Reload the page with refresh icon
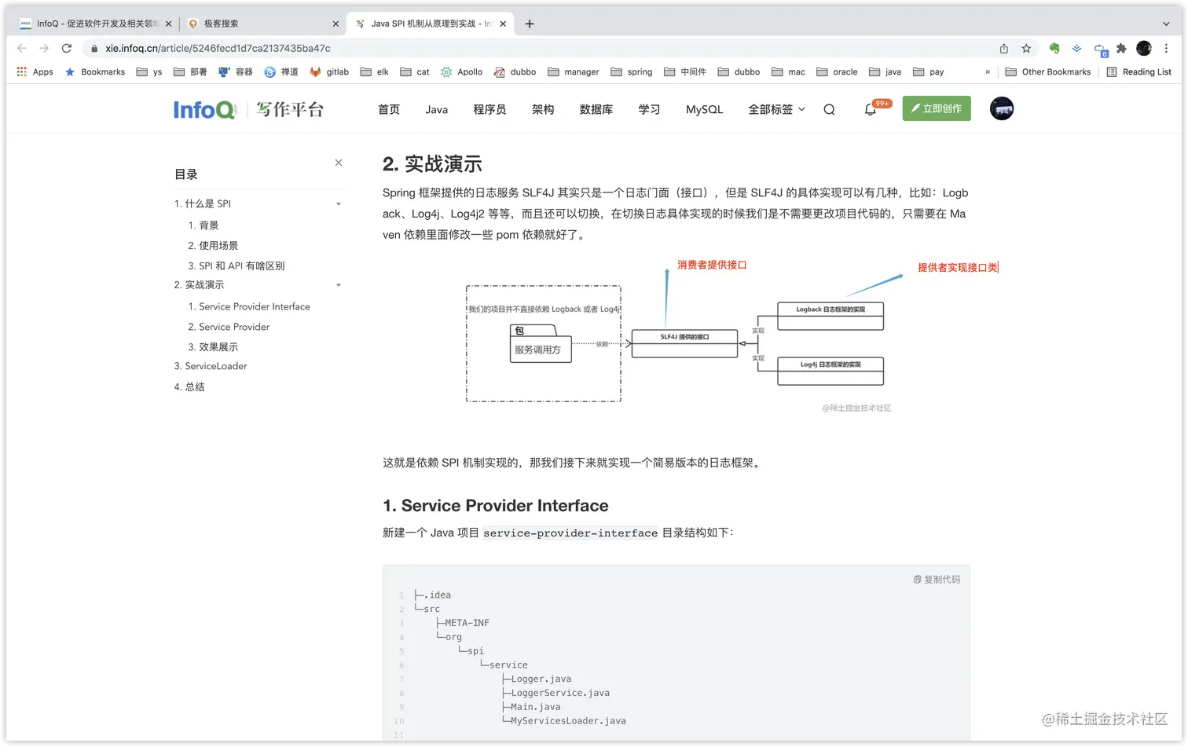The width and height of the screenshot is (1188, 747). tap(67, 48)
